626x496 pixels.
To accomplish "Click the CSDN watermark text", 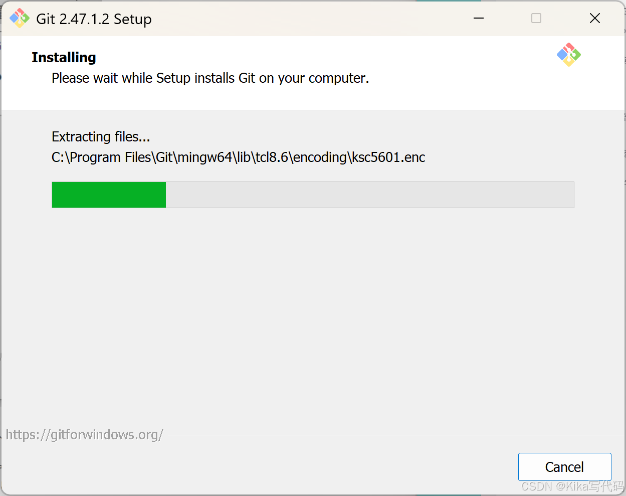I will [572, 486].
